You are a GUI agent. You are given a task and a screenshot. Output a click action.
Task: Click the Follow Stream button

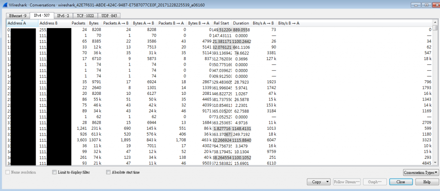pyautogui.click(x=347, y=182)
